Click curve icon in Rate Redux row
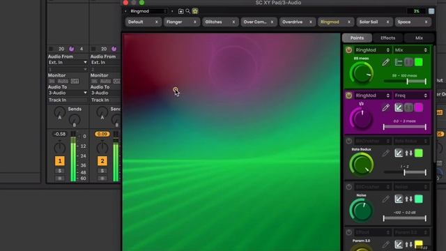 (x=399, y=153)
